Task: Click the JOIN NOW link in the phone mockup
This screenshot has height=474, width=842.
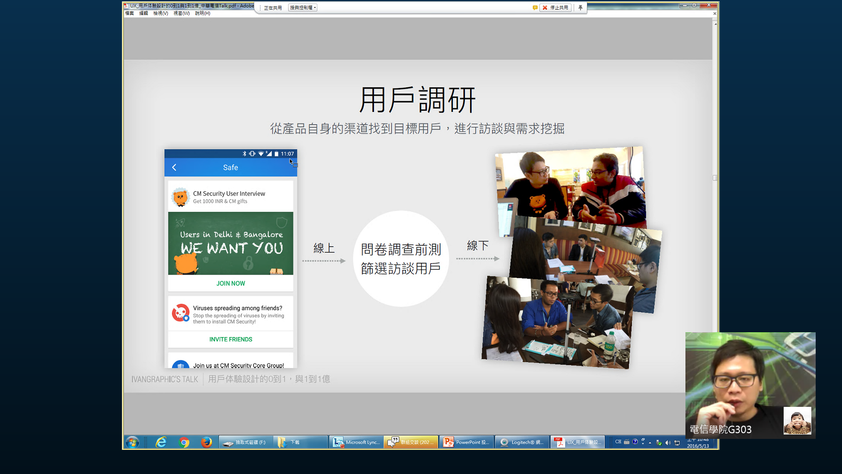Action: (231, 284)
